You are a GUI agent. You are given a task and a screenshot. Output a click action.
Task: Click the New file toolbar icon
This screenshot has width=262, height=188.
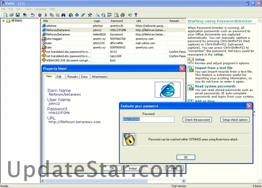click(x=6, y=15)
